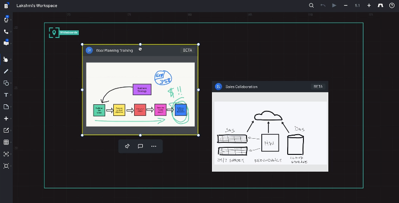The image size is (399, 203).
Task: Click the Sales Collaboration title
Action: (x=241, y=87)
